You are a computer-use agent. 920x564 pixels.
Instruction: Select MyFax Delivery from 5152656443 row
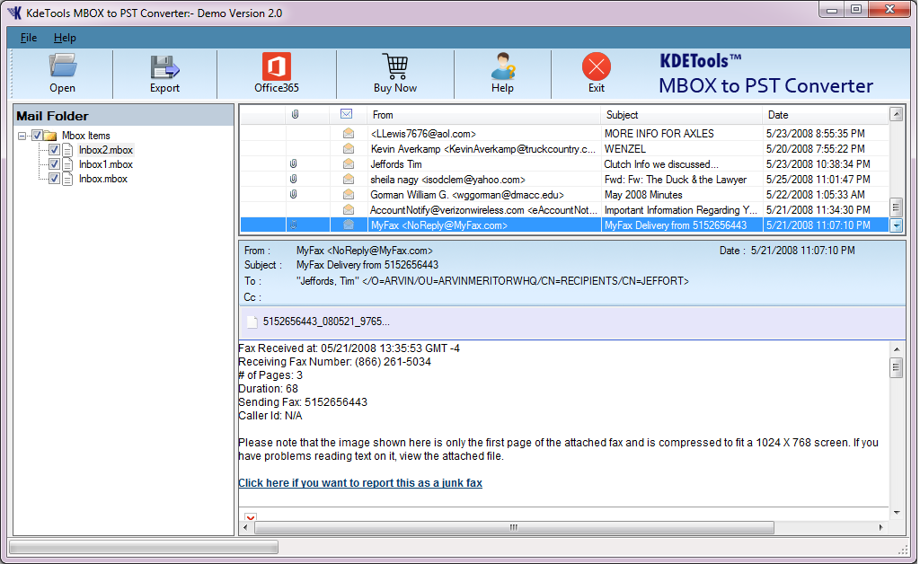tap(564, 225)
